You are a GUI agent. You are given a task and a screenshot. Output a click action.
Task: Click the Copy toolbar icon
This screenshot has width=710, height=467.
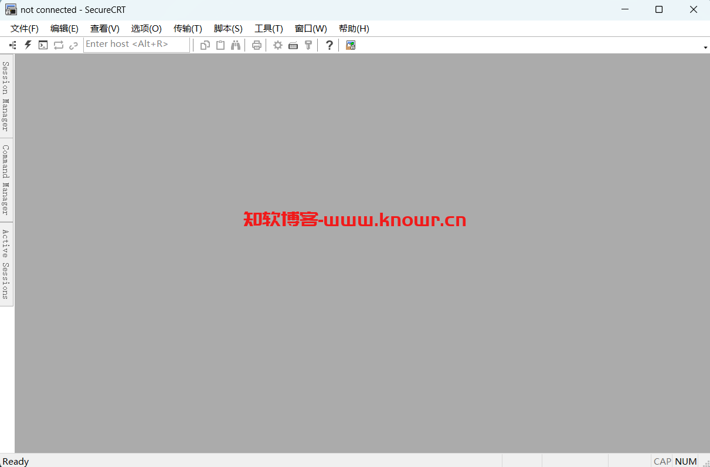205,45
